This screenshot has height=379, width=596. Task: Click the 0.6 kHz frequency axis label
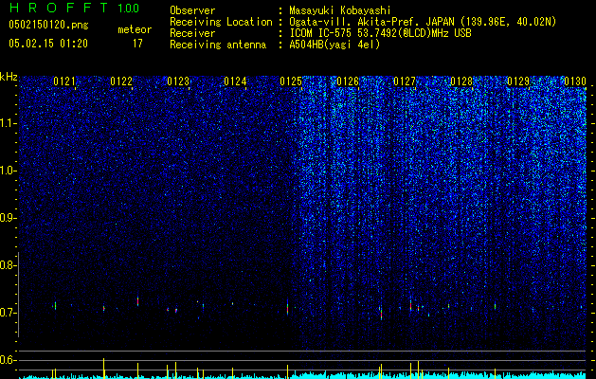[x=8, y=360]
